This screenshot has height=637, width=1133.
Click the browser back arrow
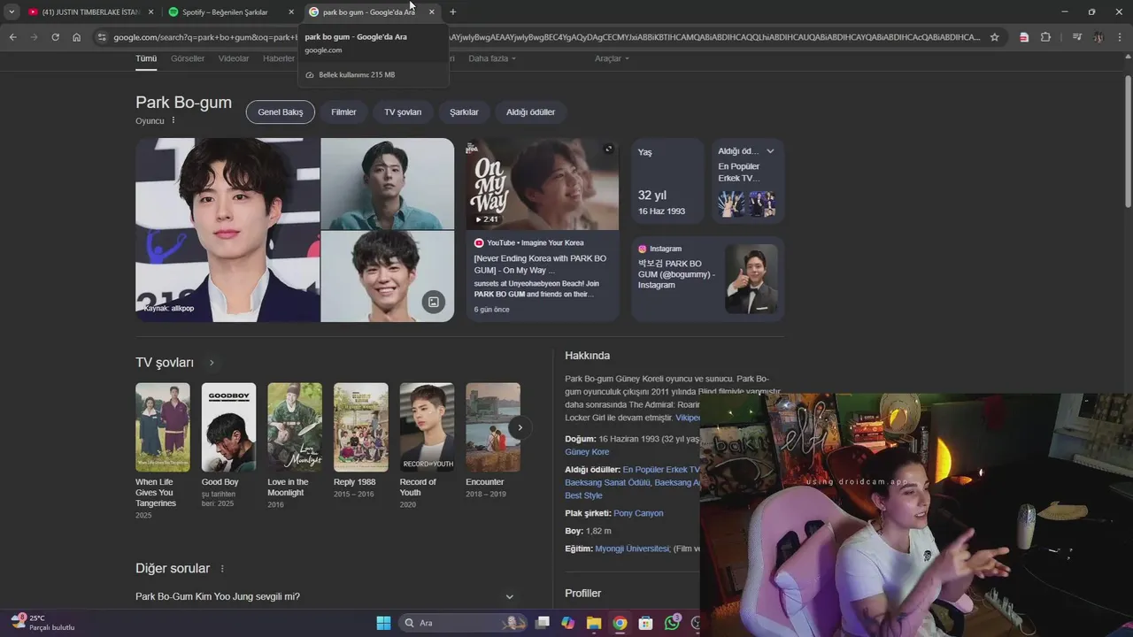coord(12,37)
